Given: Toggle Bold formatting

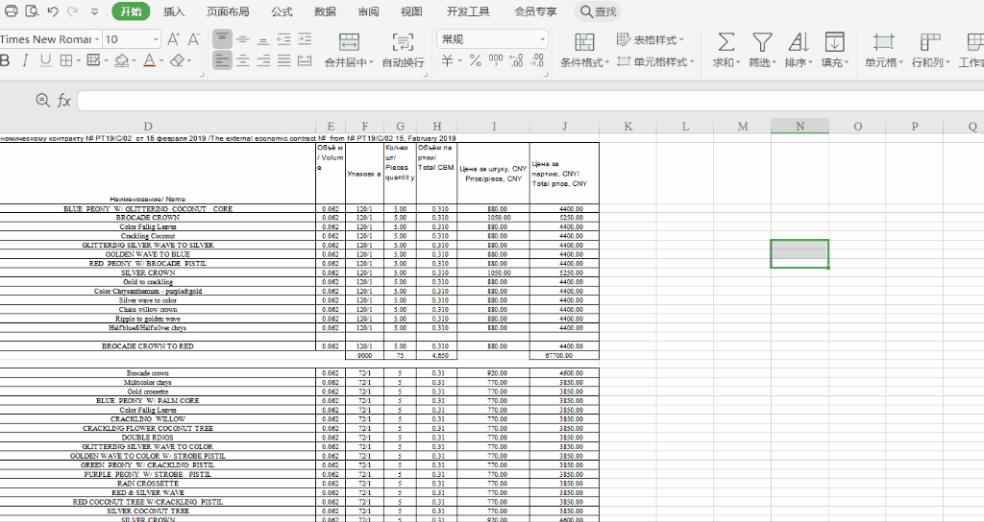Looking at the screenshot, I should 5,60.
